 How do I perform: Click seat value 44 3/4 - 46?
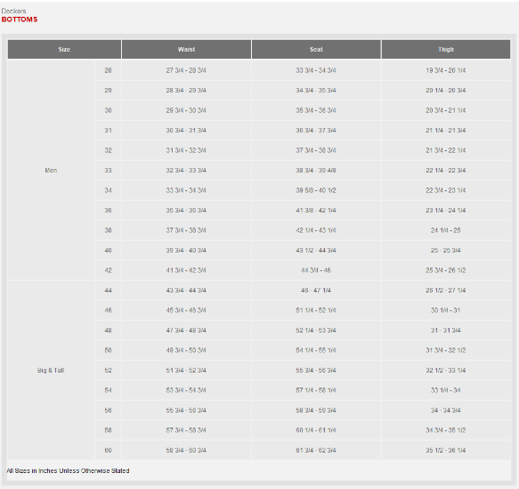(316, 270)
